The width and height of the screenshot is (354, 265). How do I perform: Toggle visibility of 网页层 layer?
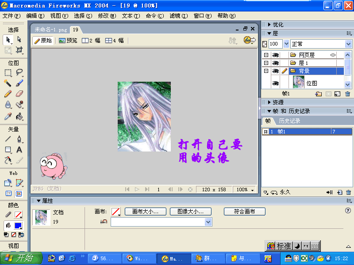tap(275, 55)
